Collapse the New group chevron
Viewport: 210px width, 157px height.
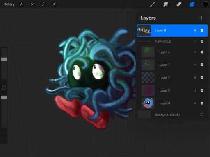click(195, 41)
